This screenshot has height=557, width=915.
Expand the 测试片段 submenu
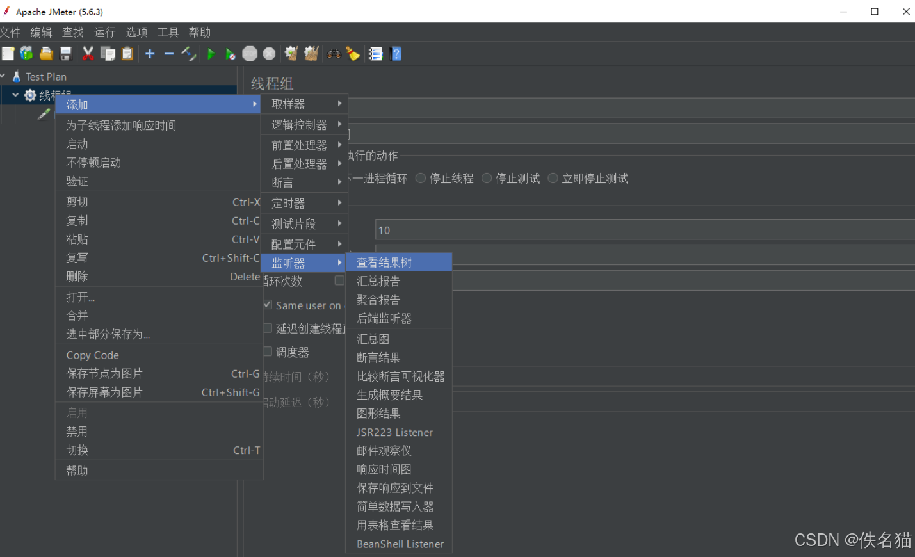304,223
